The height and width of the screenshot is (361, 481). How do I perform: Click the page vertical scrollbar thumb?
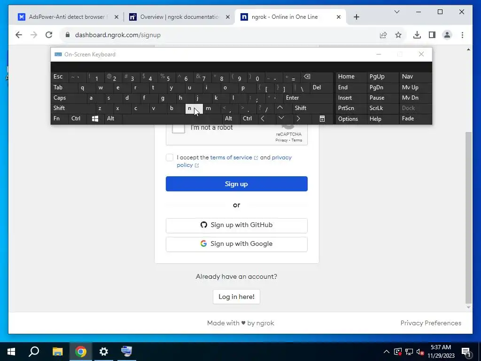(468, 217)
